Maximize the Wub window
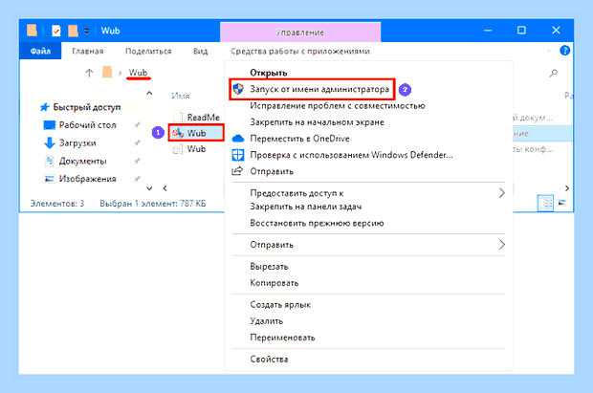 click(x=521, y=31)
